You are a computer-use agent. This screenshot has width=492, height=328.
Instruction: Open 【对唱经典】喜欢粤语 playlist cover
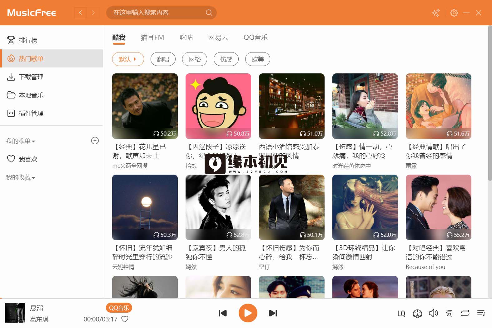point(439,207)
